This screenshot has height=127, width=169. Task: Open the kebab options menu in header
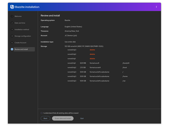tap(156, 7)
